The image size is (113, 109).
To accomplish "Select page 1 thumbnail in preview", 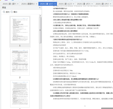I will tap(20, 30).
